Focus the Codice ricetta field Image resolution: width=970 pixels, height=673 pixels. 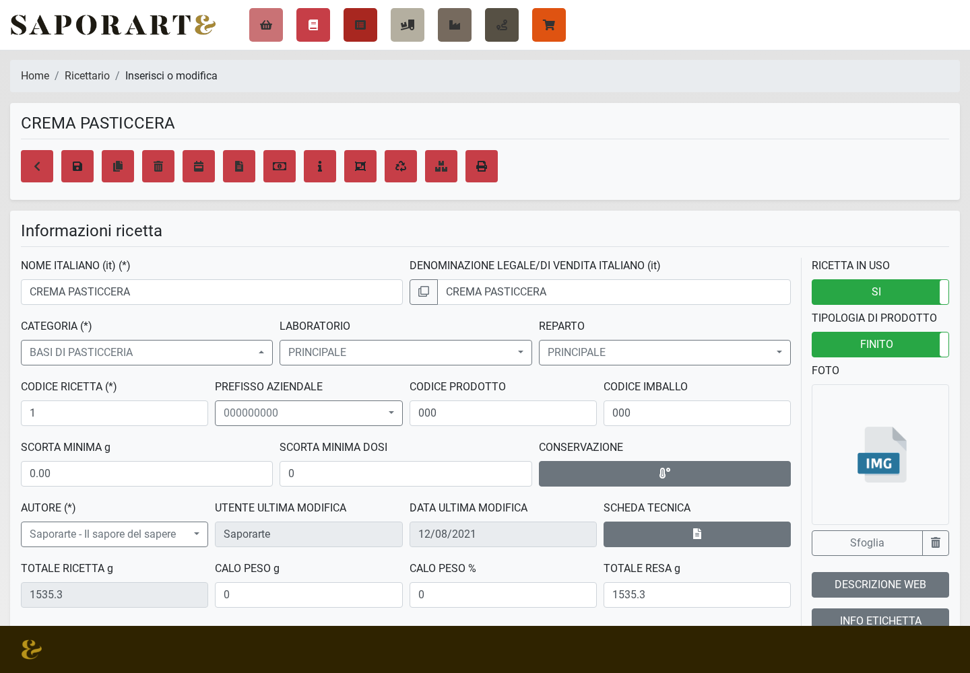pos(115,413)
